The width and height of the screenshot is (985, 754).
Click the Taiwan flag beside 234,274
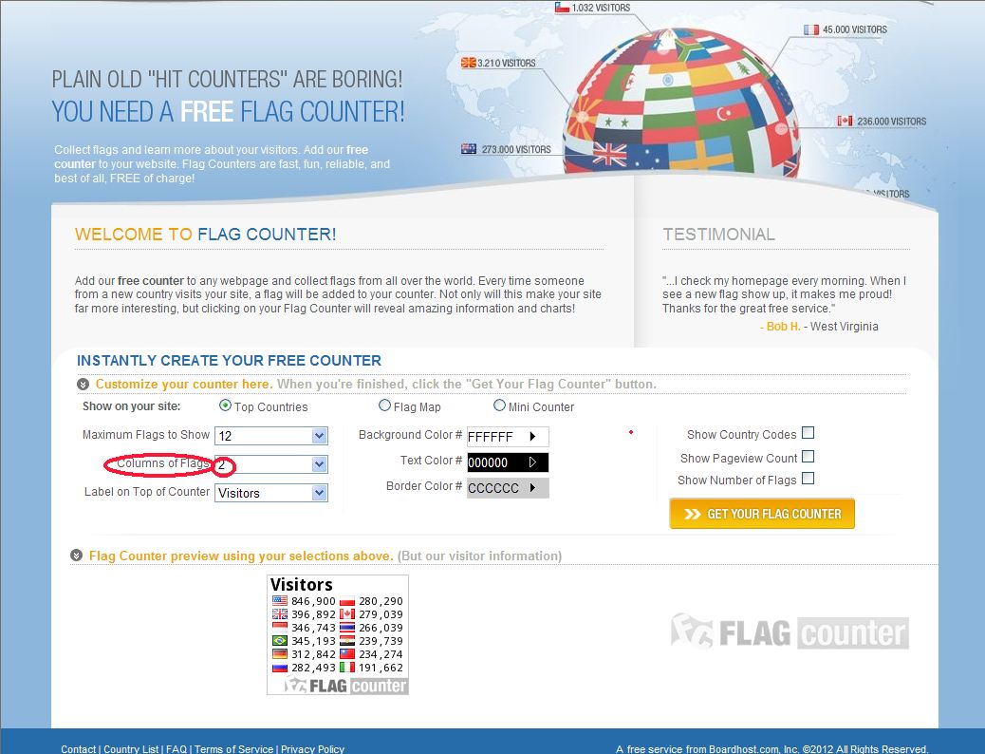347,654
